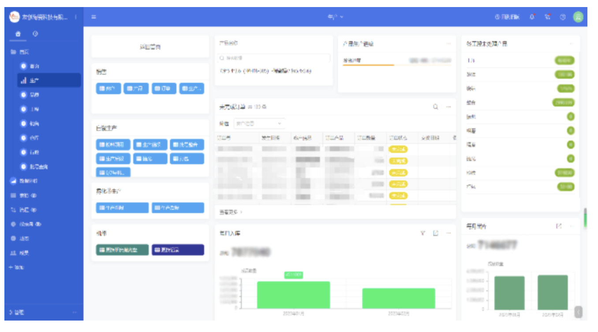The height and width of the screenshot is (332, 598).
Task: Open the 查看更多 link below the table
Action: pyautogui.click(x=231, y=212)
